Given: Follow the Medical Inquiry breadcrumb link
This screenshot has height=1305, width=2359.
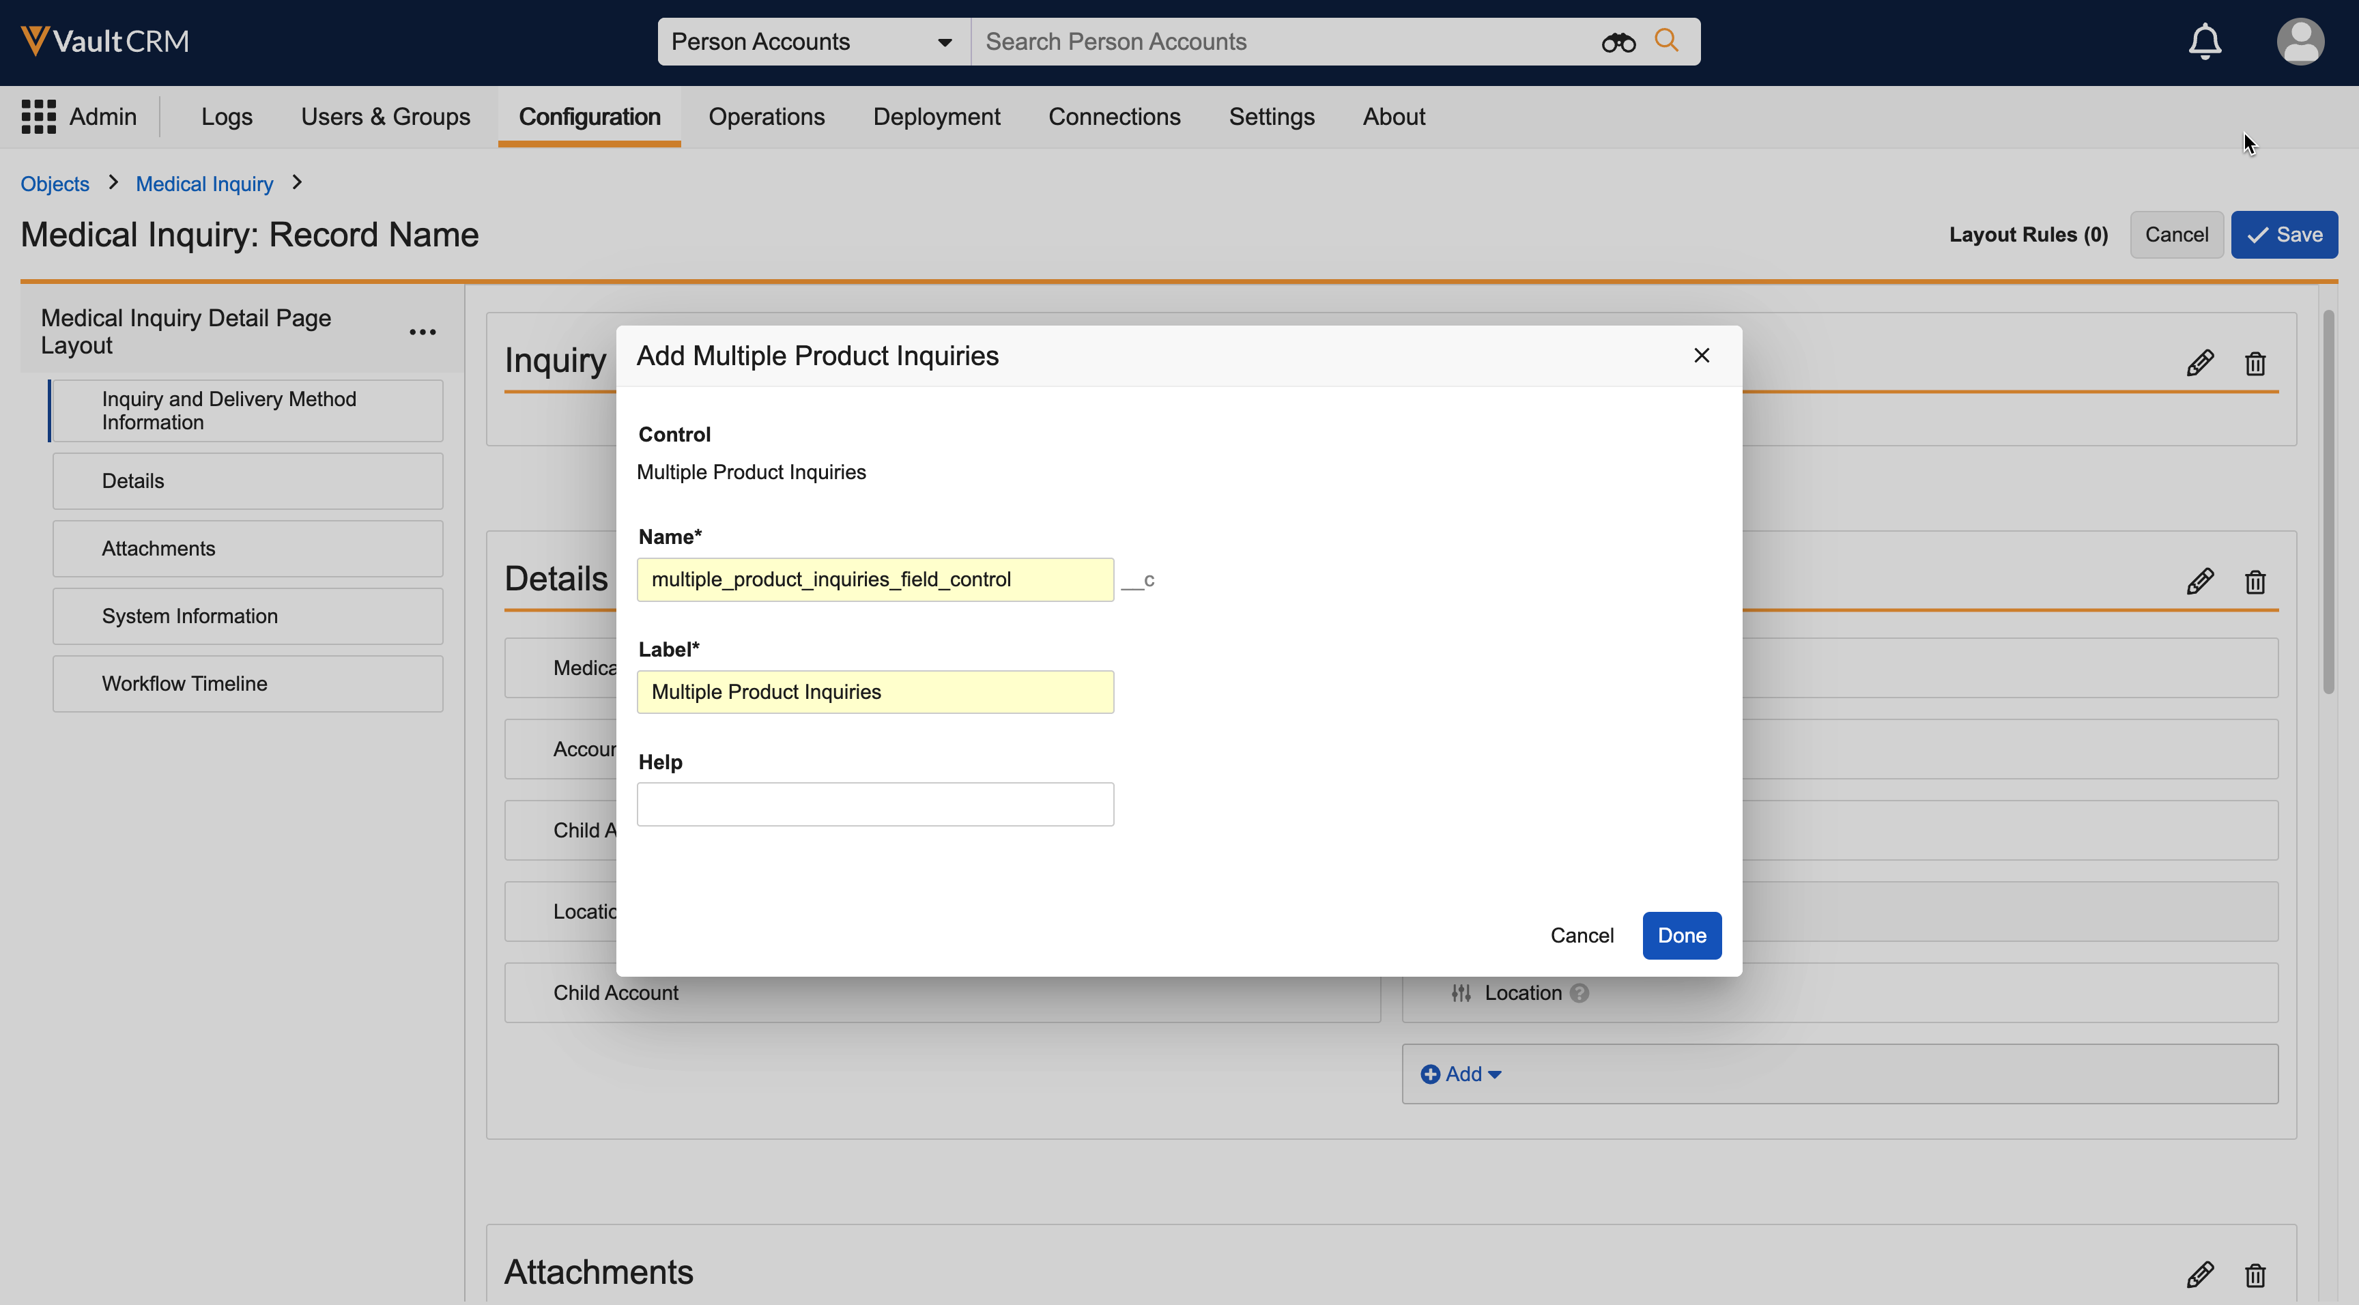Looking at the screenshot, I should point(204,184).
